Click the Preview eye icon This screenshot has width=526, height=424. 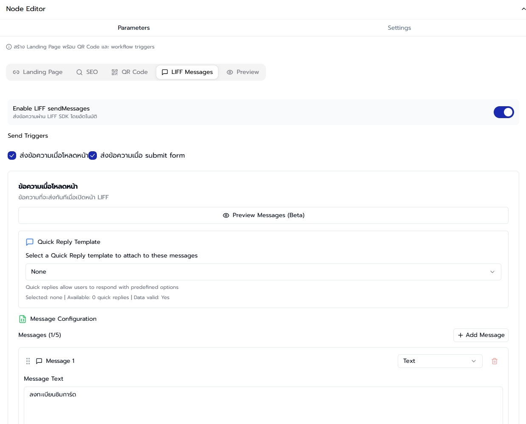(229, 72)
